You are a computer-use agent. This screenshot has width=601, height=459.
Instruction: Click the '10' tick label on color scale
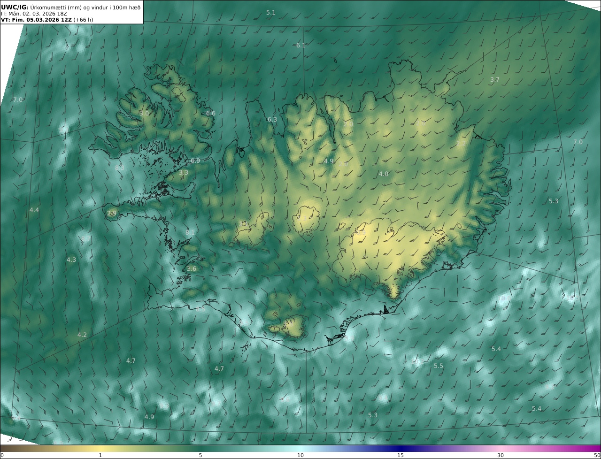point(300,455)
